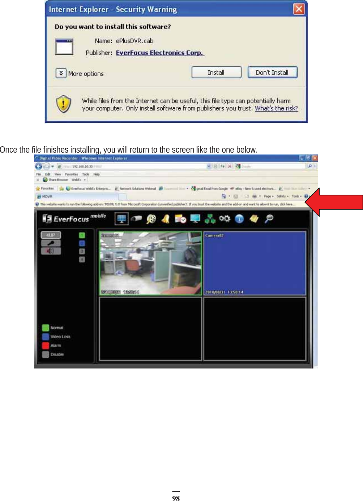Click the browser stop X button
This screenshot has height=501, width=363.
[230, 166]
